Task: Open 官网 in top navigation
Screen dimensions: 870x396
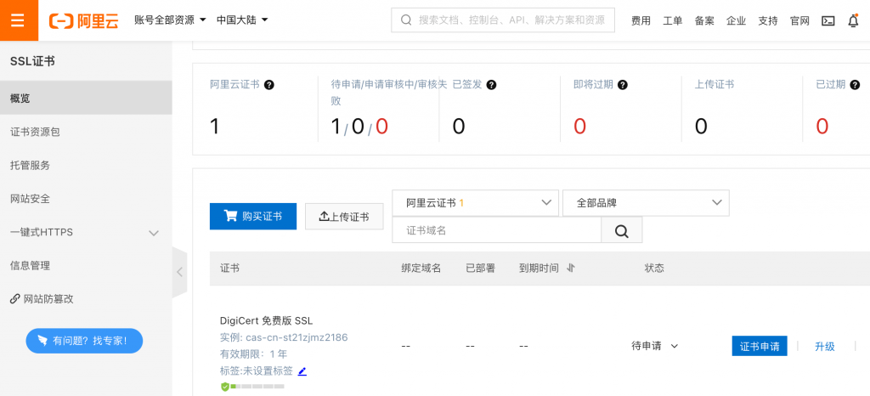Action: (799, 21)
